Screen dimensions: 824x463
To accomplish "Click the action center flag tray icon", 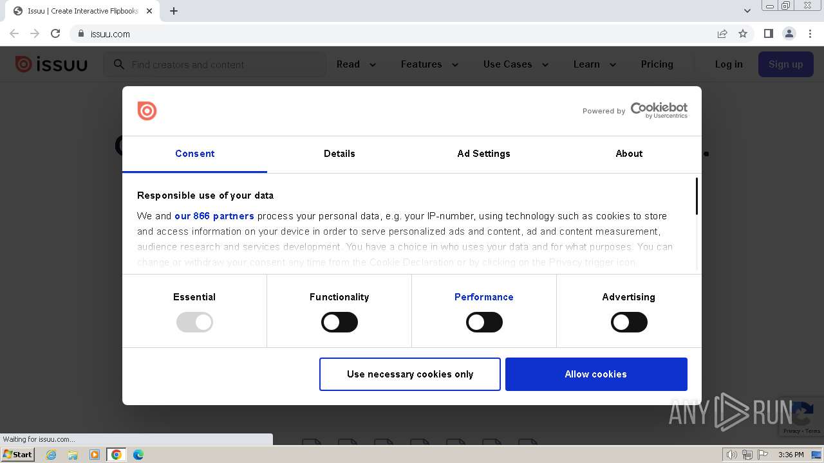I will [x=763, y=455].
